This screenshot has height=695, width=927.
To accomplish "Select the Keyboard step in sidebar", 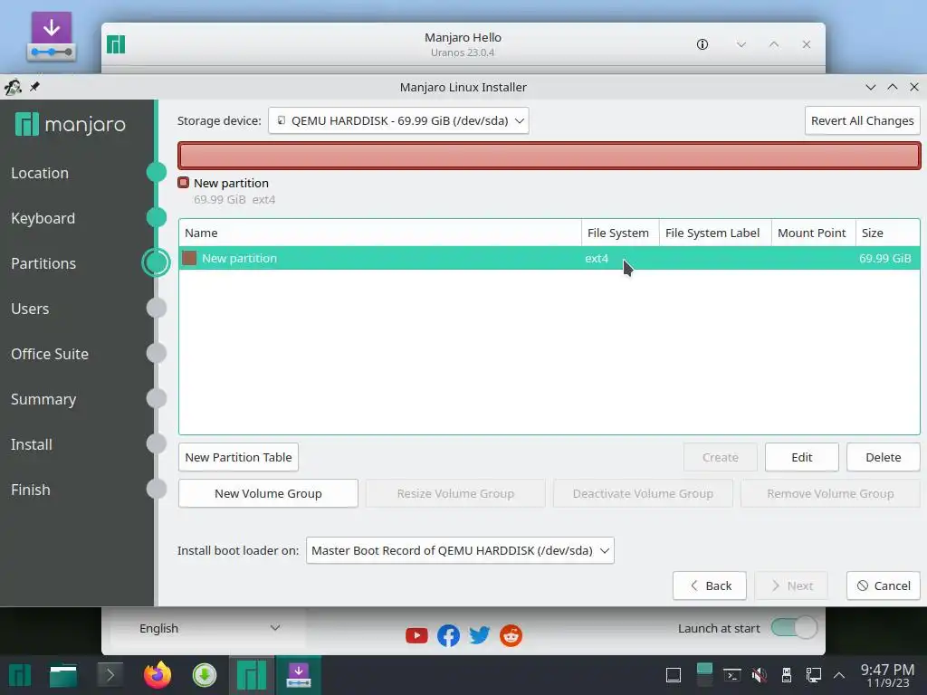I will coord(43,218).
